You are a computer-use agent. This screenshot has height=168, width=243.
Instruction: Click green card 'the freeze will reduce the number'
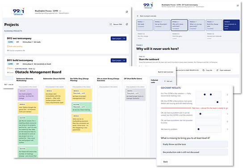28,152
